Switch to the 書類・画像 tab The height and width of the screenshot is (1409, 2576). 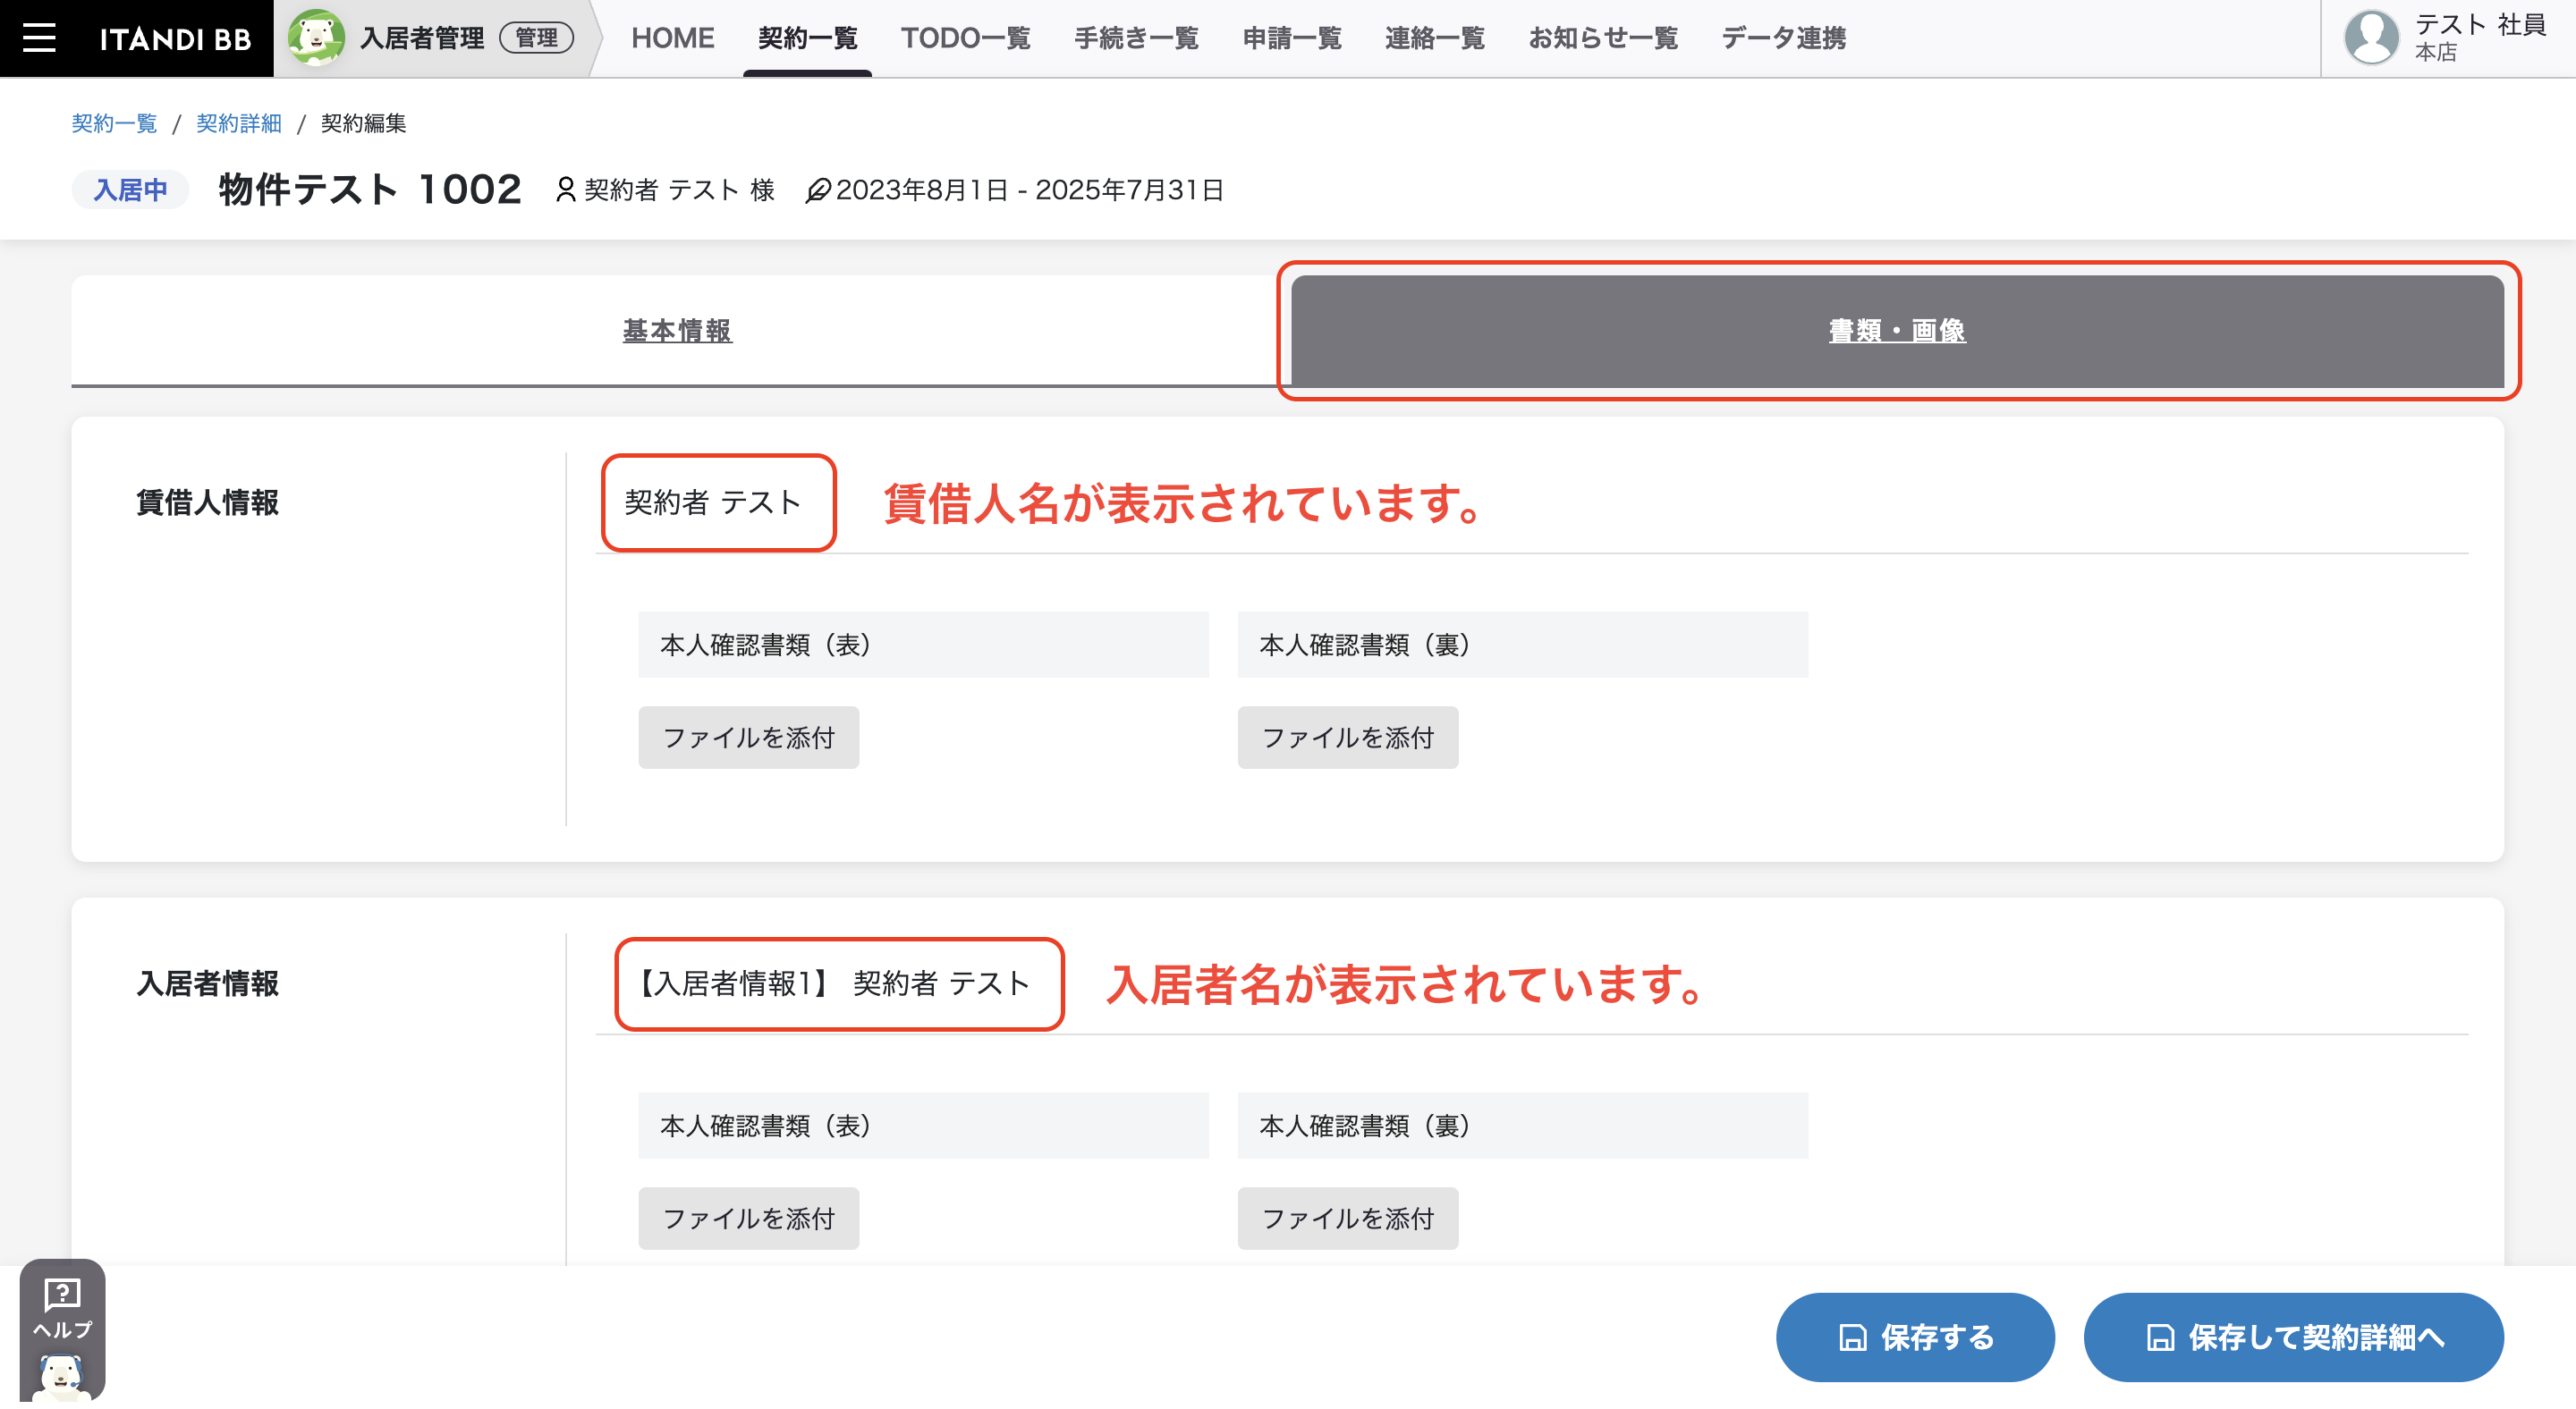1897,331
